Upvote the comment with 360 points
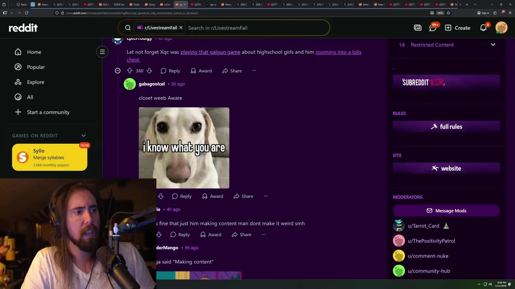Image resolution: width=515 pixels, height=289 pixels. pyautogui.click(x=130, y=71)
